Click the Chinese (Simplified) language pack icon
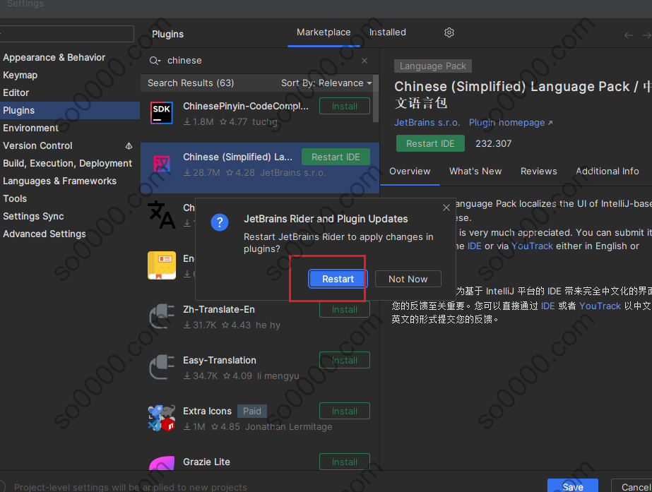652x492 pixels. tap(161, 164)
